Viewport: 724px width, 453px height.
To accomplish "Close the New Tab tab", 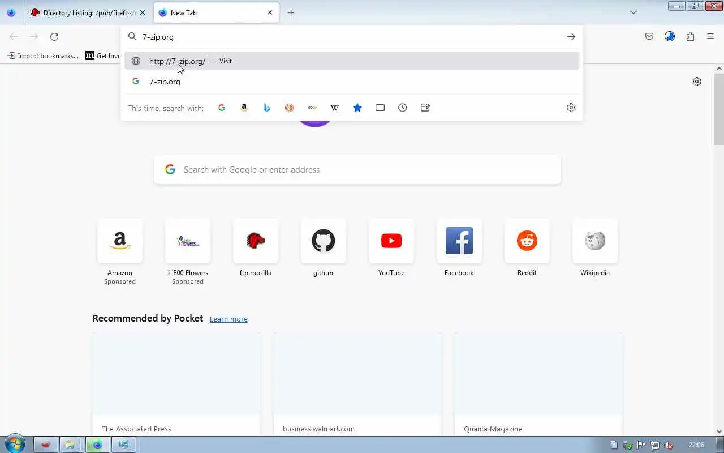I will 269,12.
